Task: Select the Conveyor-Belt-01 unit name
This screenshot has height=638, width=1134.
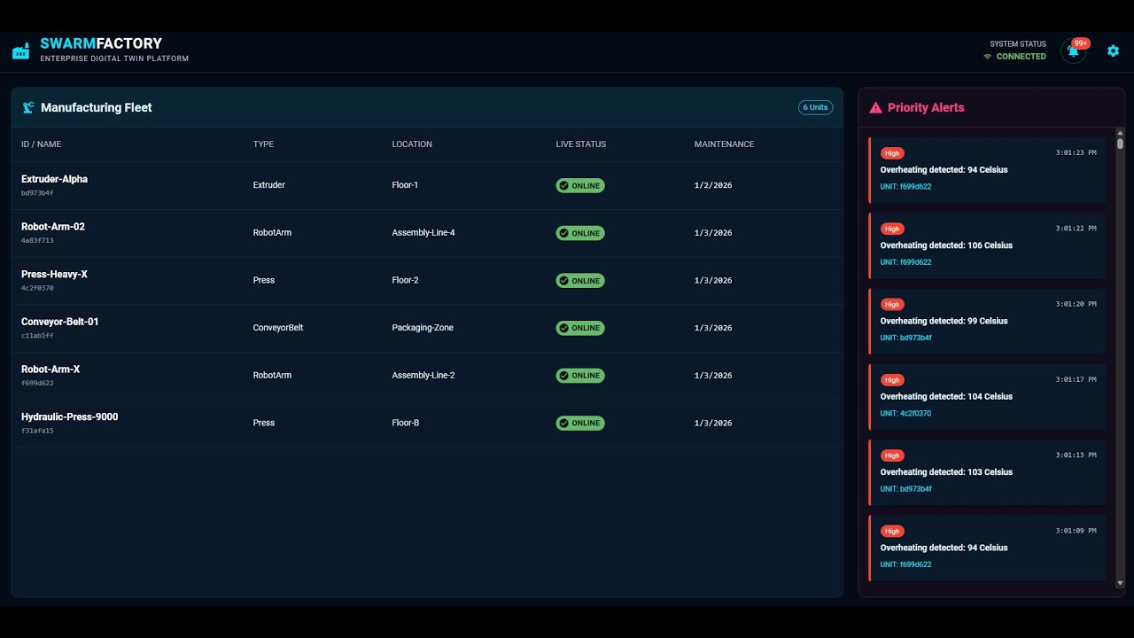Action: point(60,322)
